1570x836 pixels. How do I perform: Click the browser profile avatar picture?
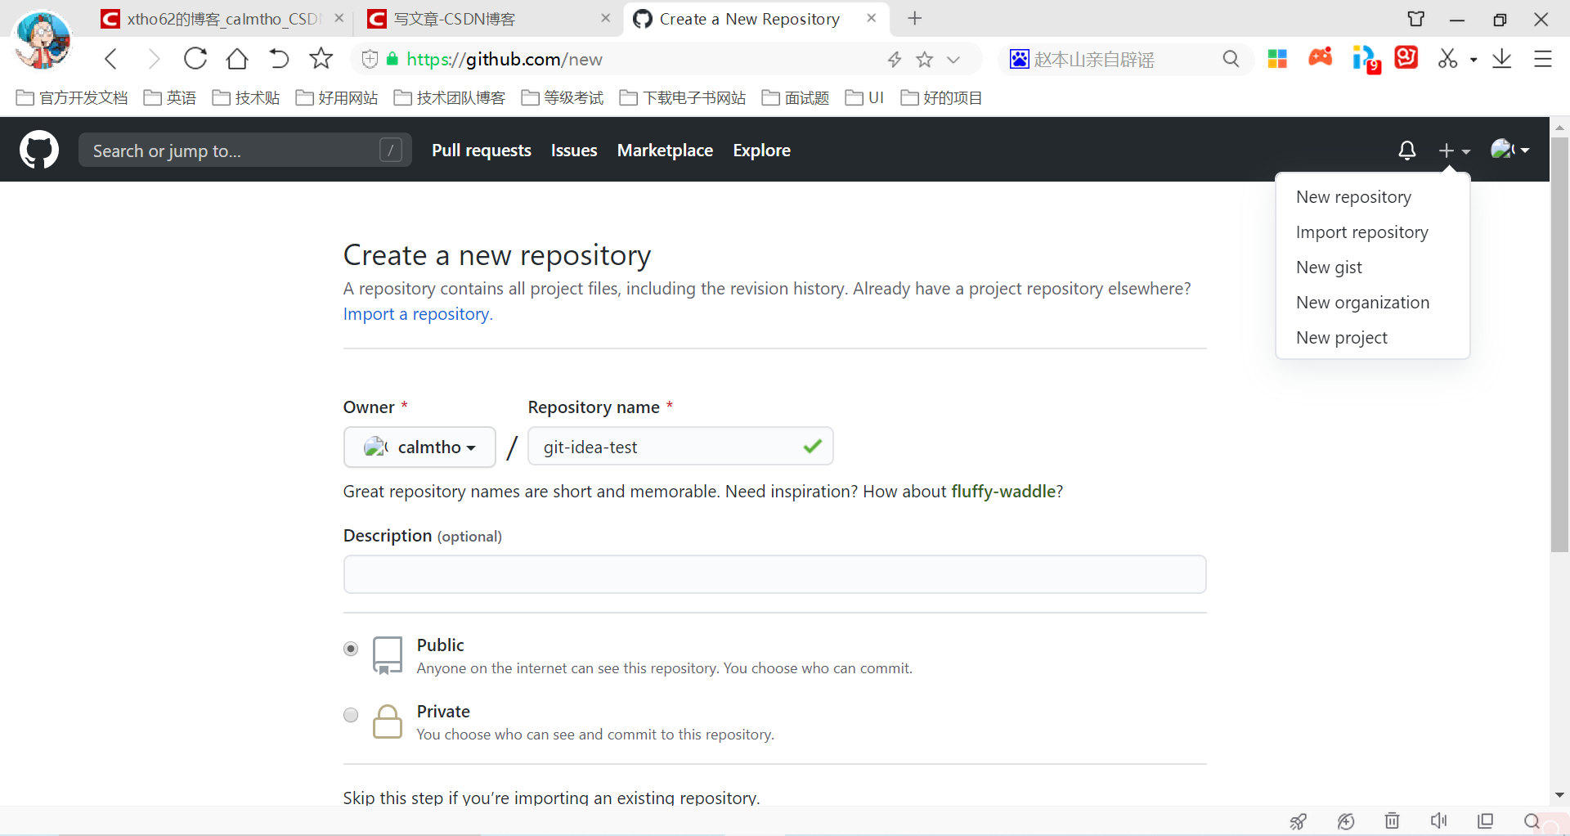pos(43,39)
